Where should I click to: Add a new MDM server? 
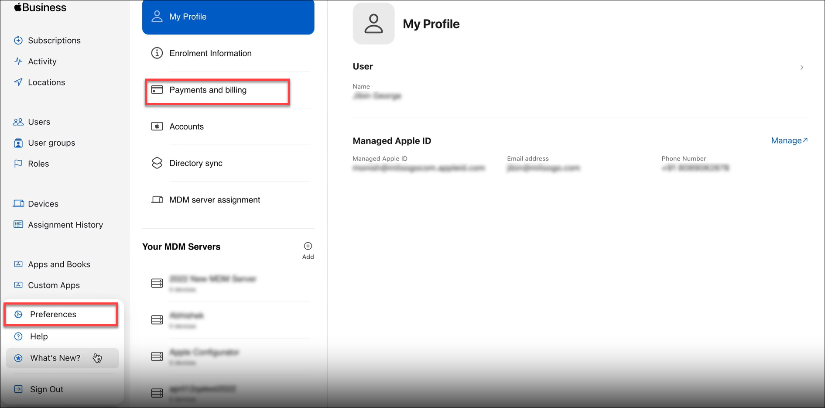coord(308,251)
